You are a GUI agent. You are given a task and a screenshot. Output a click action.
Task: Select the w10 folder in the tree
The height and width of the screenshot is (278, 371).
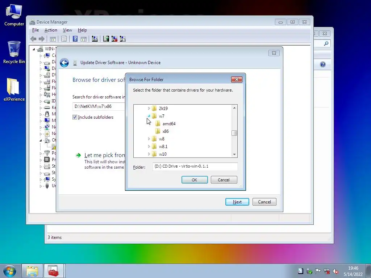point(159,154)
